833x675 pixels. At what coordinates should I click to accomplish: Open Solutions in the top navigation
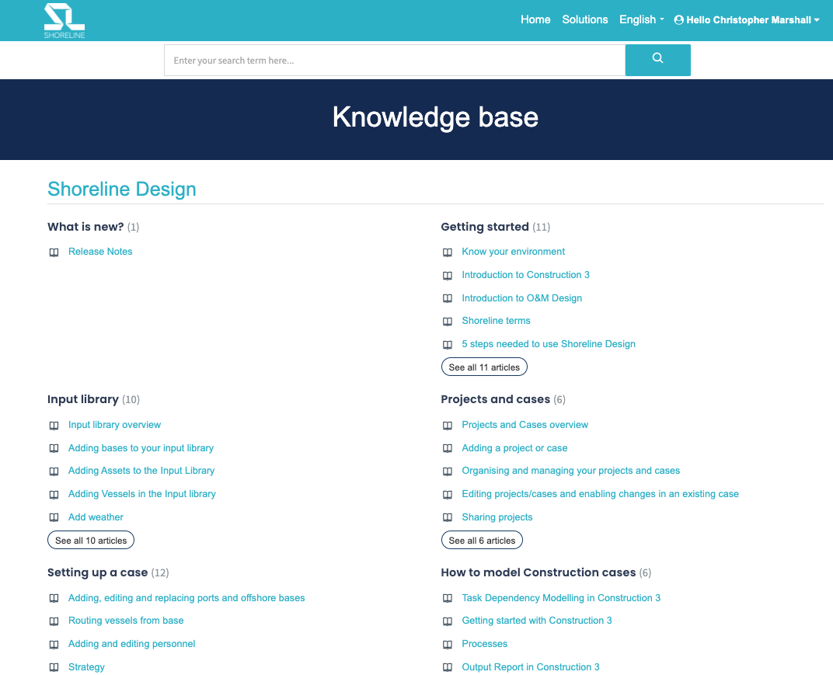tap(584, 19)
